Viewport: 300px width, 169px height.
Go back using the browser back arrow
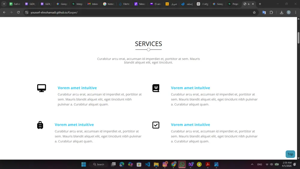click(4, 12)
